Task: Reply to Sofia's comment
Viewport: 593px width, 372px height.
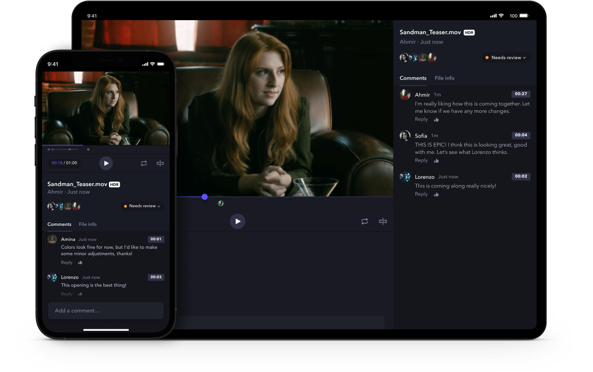Action: point(421,160)
